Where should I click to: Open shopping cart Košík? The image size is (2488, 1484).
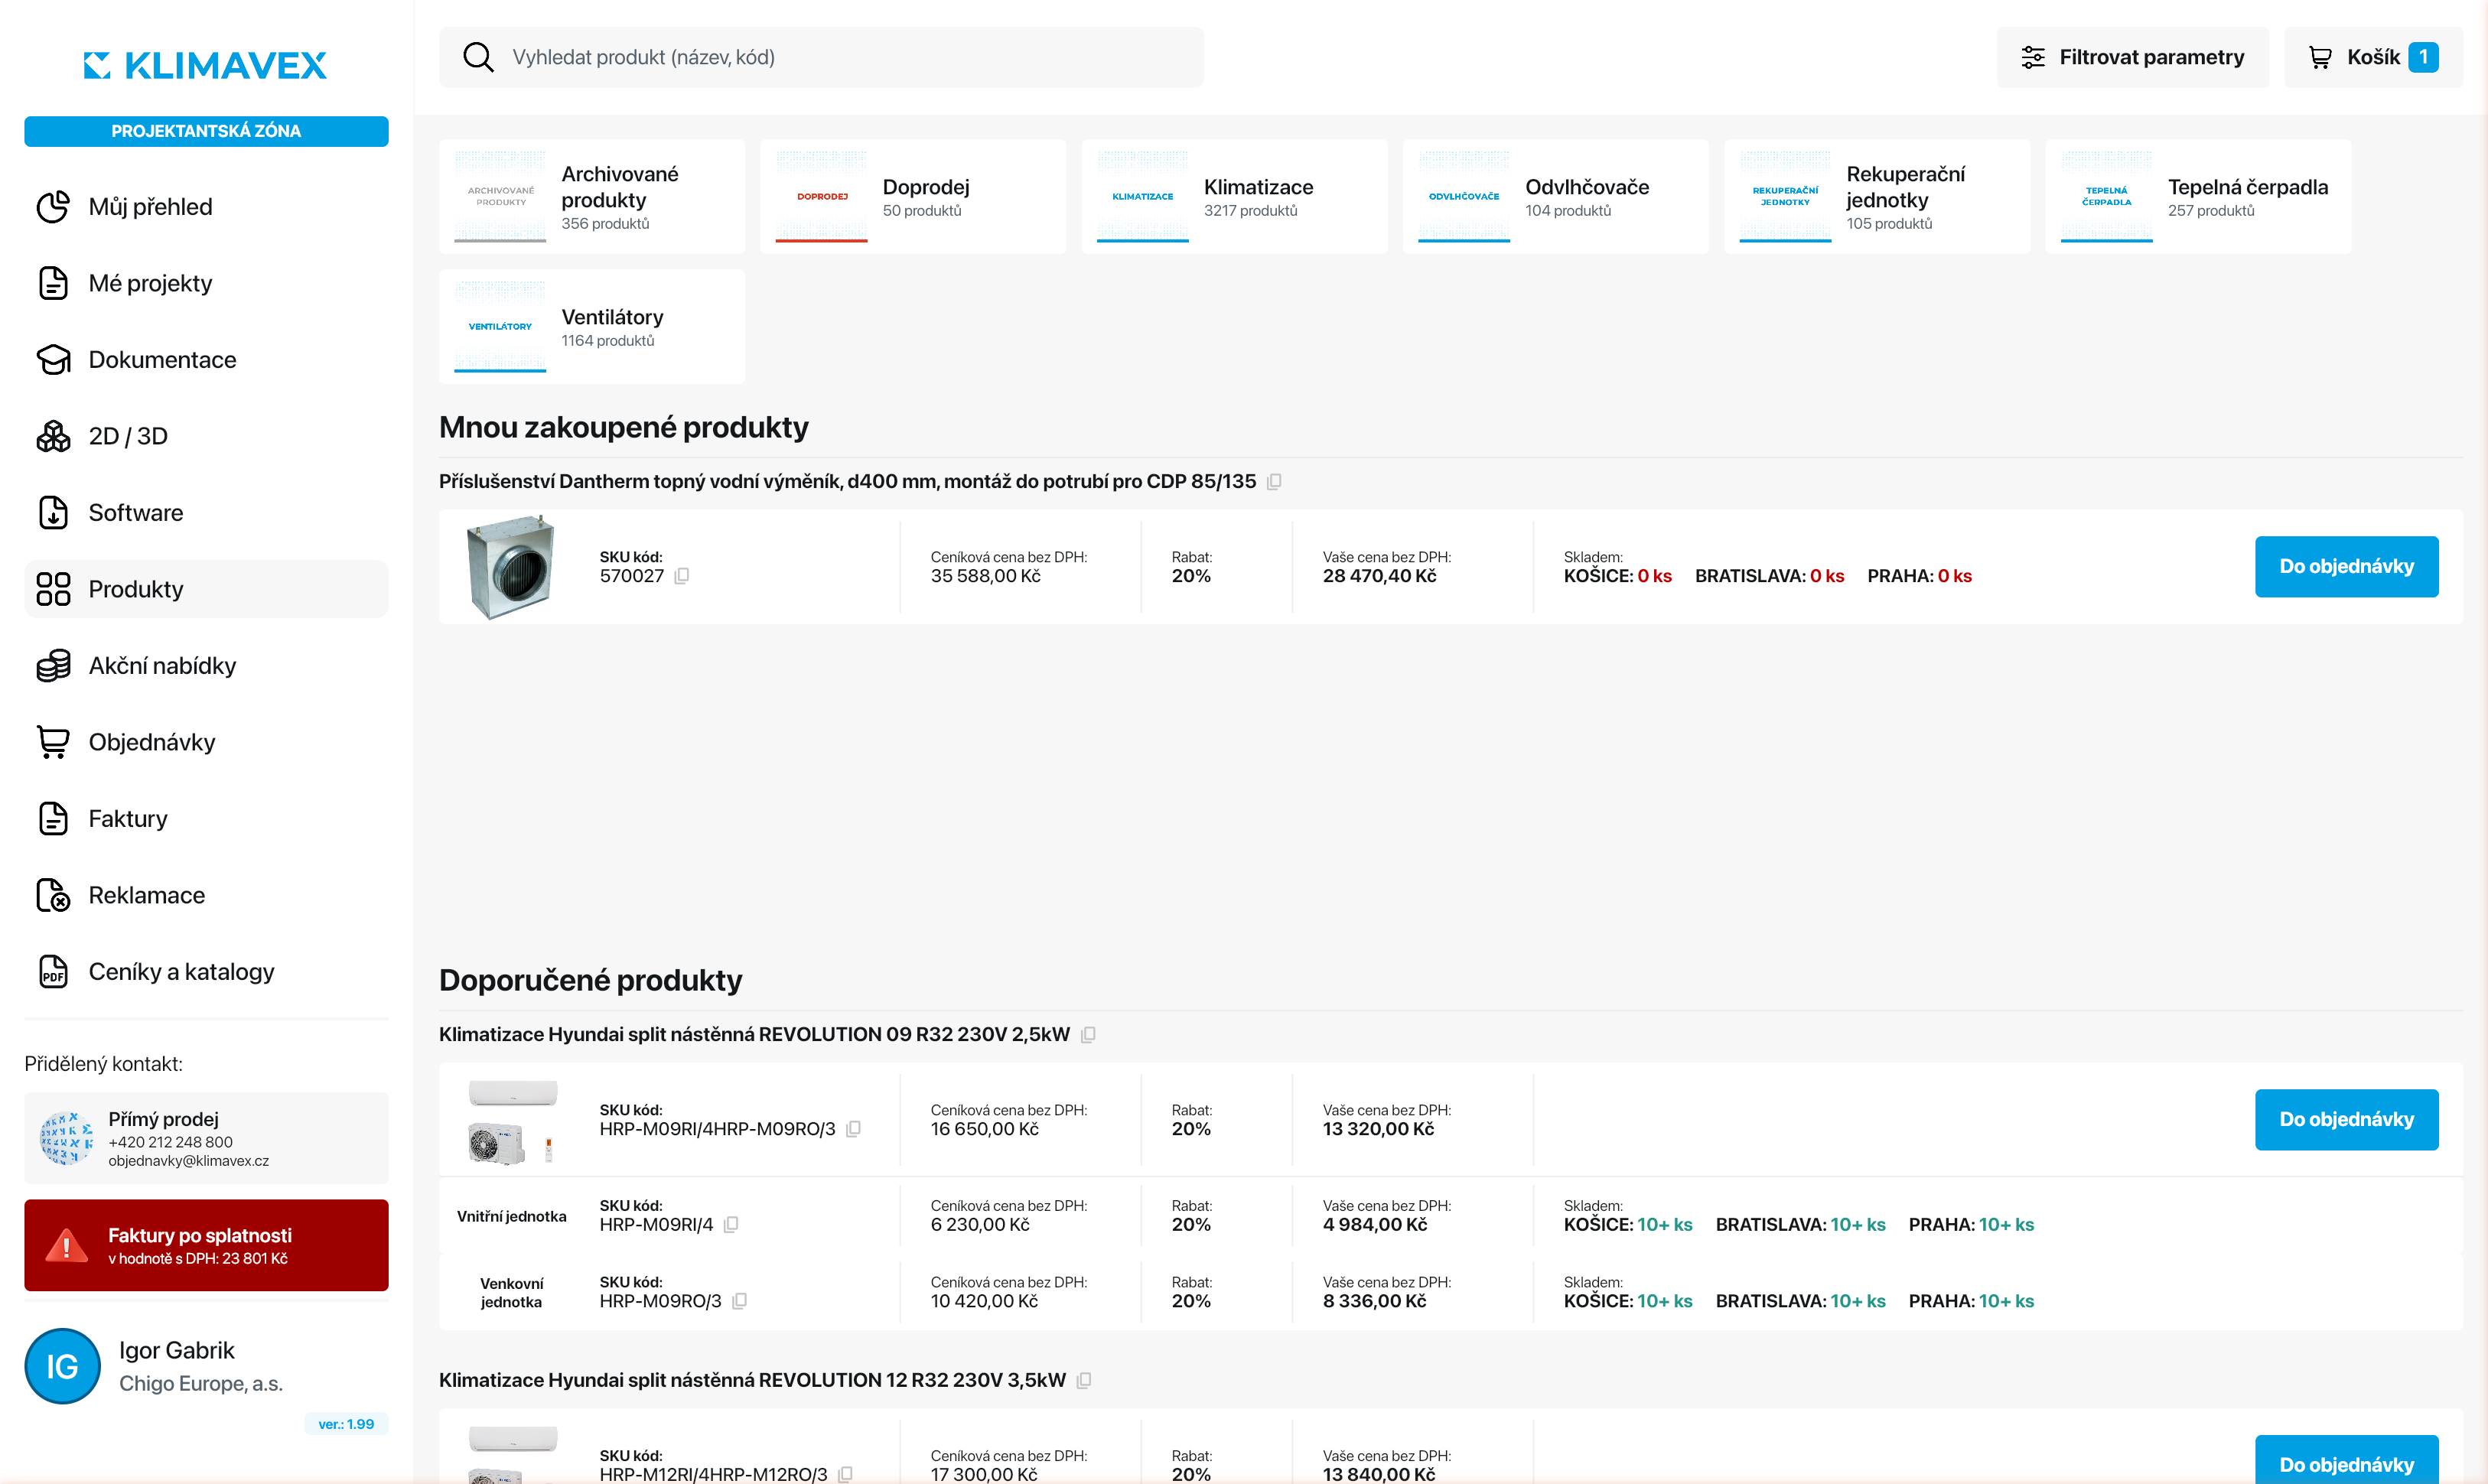tap(2372, 57)
